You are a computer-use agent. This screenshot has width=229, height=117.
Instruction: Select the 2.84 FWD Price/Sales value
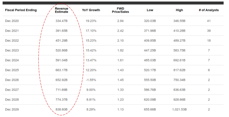pyautogui.click(x=121, y=21)
